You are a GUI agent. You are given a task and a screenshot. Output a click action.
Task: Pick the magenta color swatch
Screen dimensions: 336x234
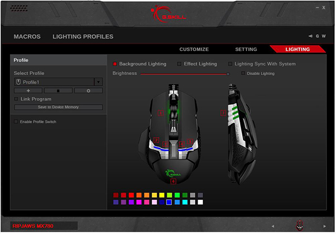tap(139, 202)
